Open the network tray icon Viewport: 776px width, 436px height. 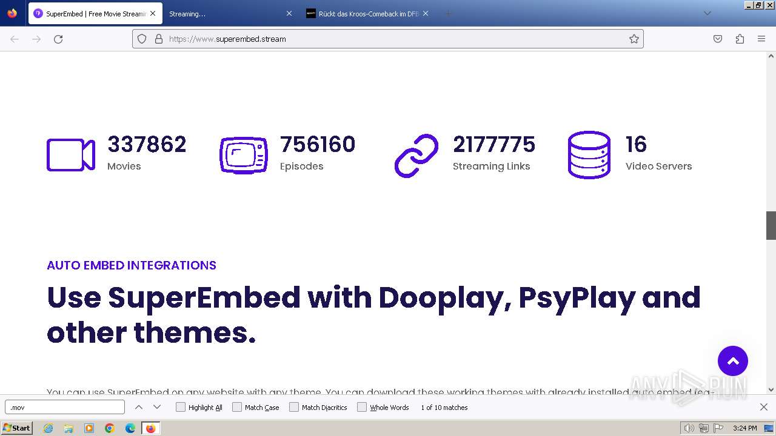[703, 428]
